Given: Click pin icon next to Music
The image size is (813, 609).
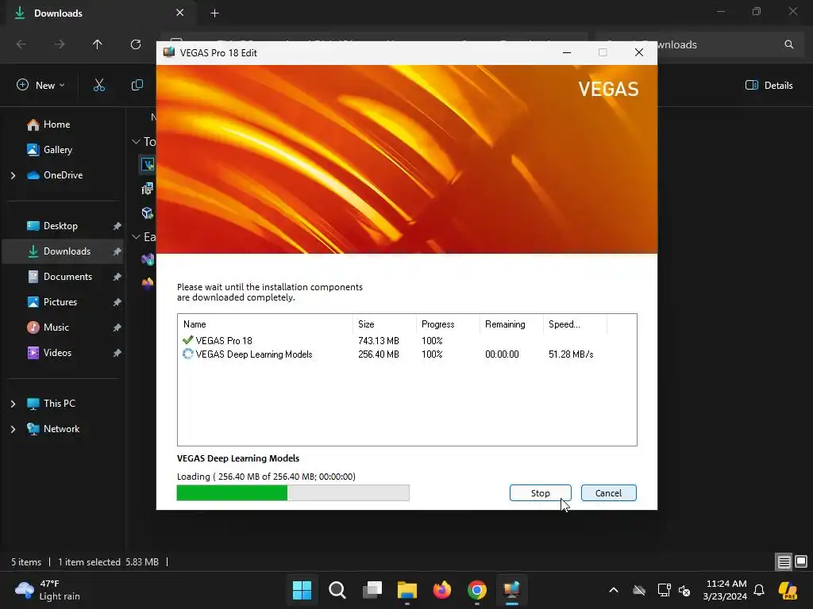Looking at the screenshot, I should (118, 327).
